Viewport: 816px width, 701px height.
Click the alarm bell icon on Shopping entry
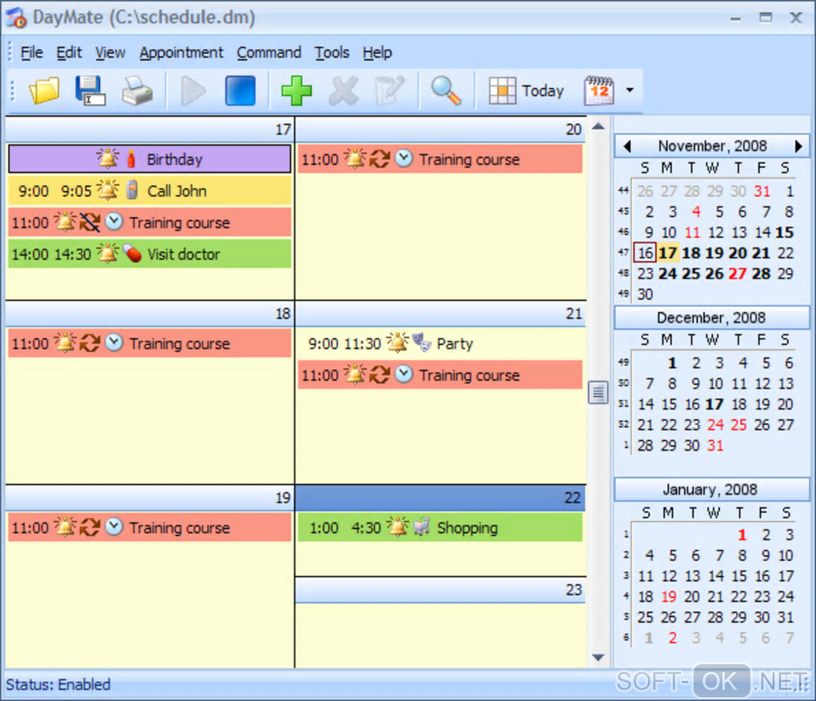point(398,527)
